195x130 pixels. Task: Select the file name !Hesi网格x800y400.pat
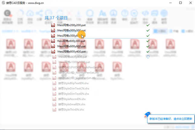71,52
